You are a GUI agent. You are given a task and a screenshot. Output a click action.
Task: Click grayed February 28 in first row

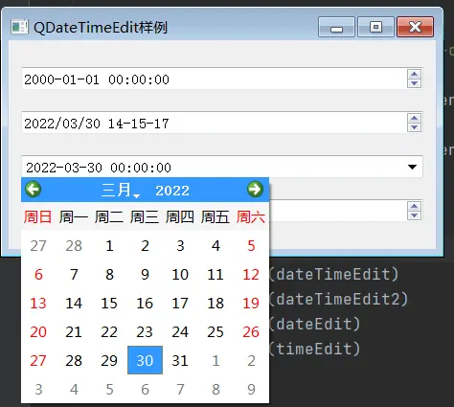pos(74,246)
